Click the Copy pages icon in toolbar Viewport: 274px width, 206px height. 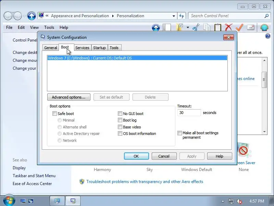click(207, 27)
